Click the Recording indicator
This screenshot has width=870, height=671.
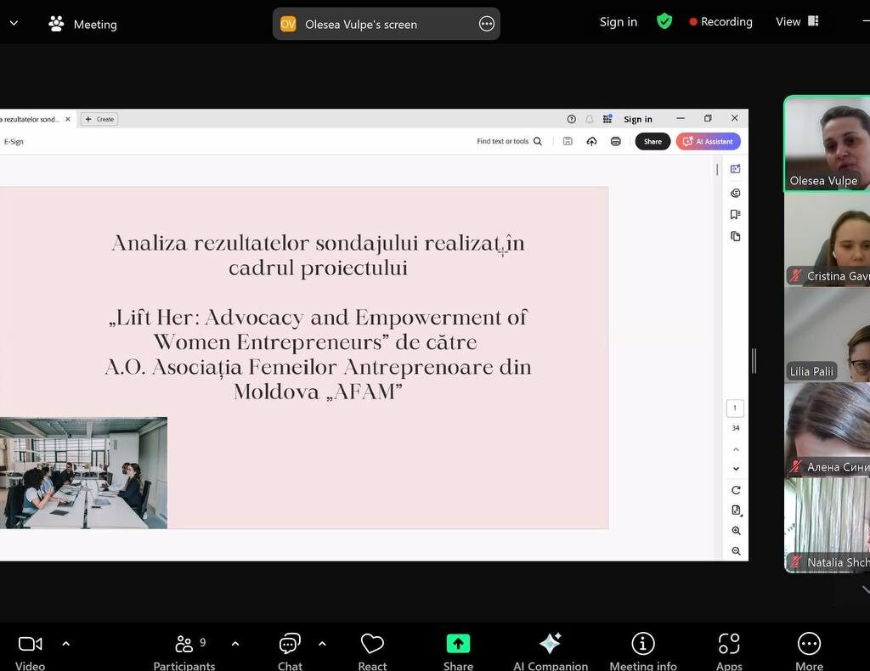point(720,22)
